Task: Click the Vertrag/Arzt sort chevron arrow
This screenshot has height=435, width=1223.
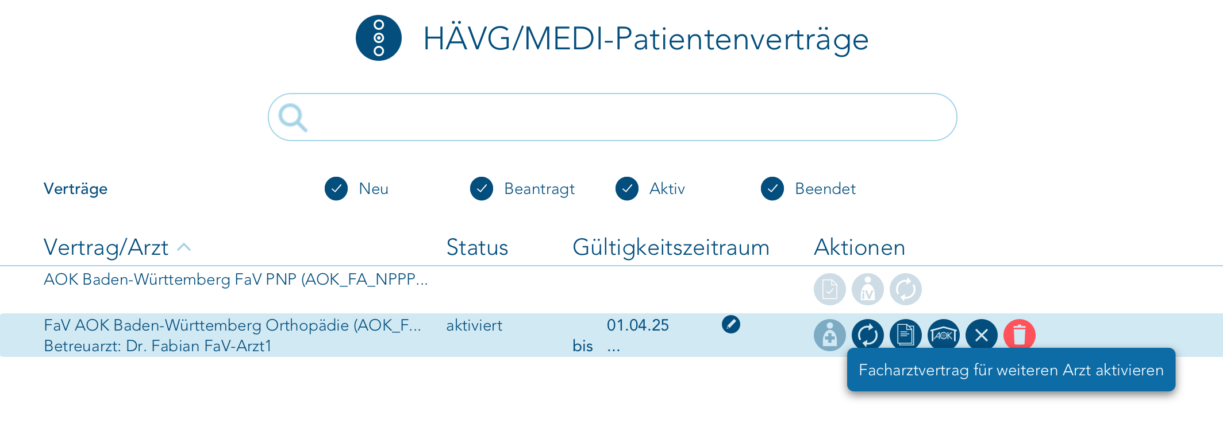Action: tap(184, 247)
